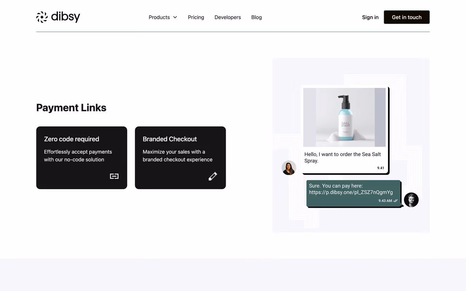Click the double-check read receipt icon
466x291 pixels.
click(x=396, y=201)
